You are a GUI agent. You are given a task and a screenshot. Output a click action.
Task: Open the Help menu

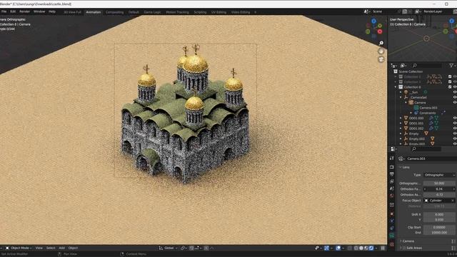(x=52, y=11)
